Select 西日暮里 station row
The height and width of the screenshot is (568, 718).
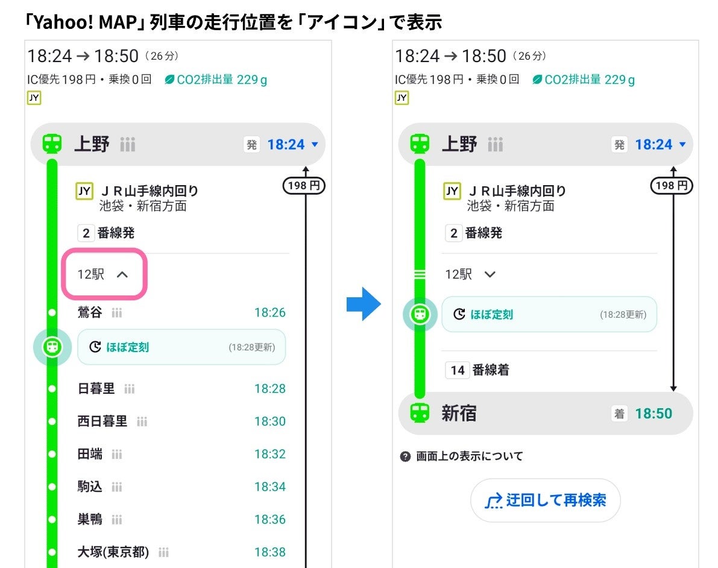pos(181,421)
